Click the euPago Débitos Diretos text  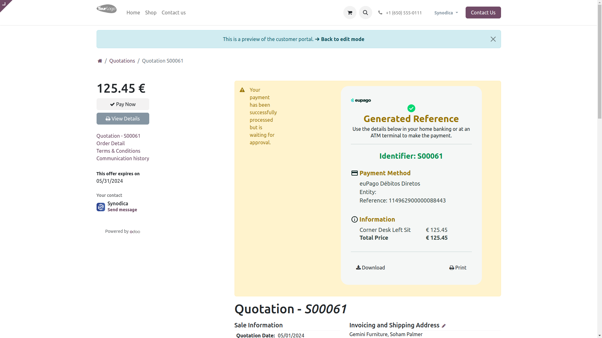point(390,184)
